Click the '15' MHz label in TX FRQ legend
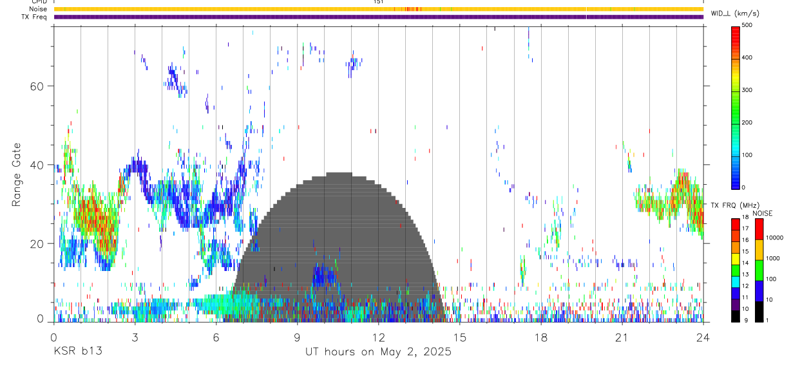Viewport: 791px width, 365px height. coord(747,252)
